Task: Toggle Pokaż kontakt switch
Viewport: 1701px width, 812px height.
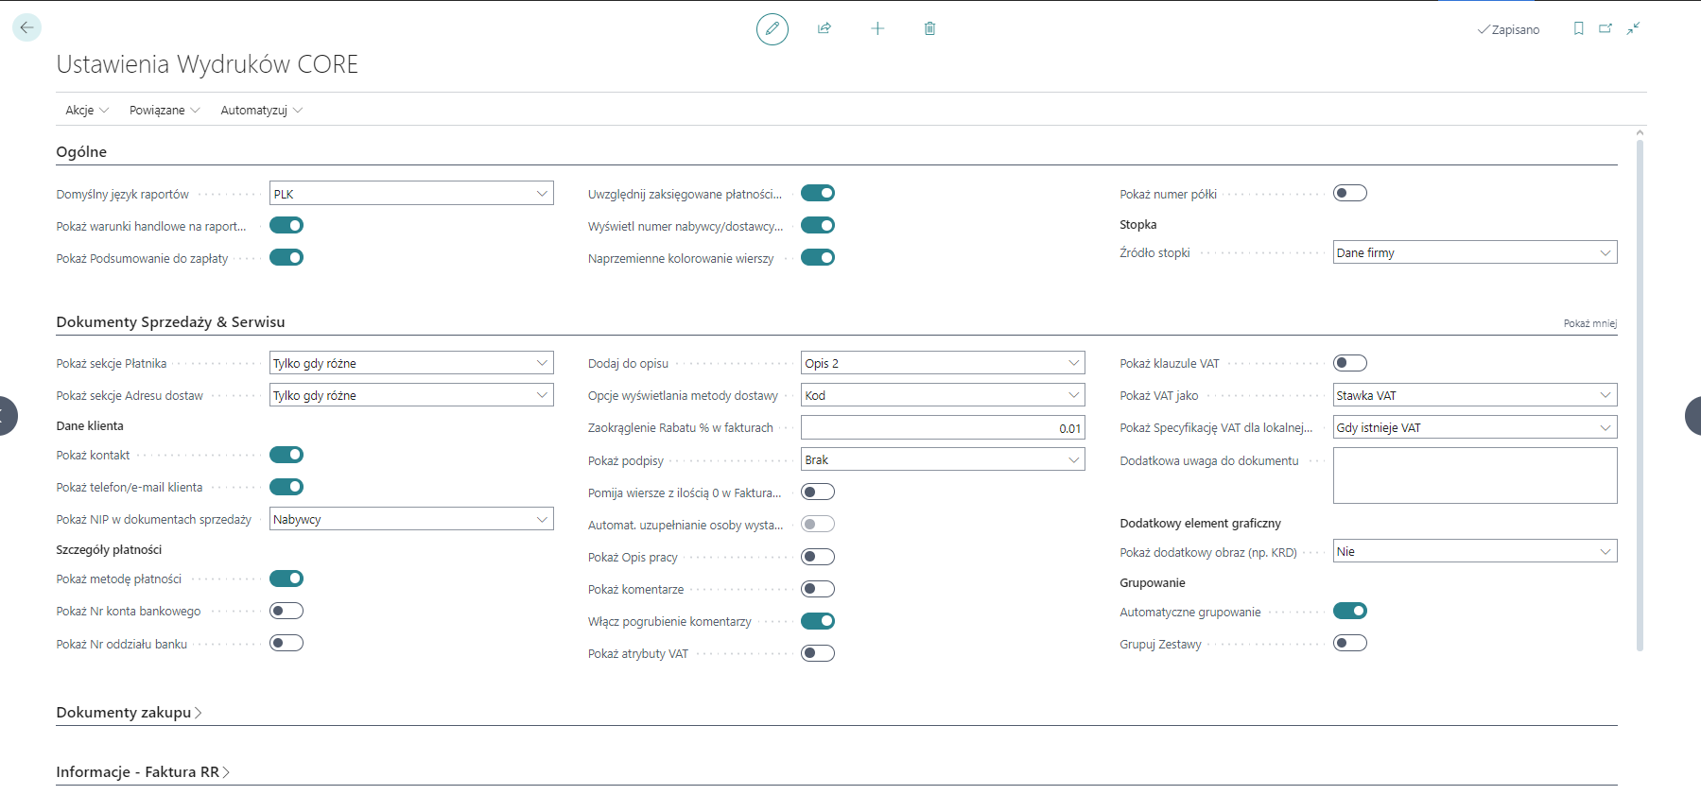Action: click(x=286, y=455)
